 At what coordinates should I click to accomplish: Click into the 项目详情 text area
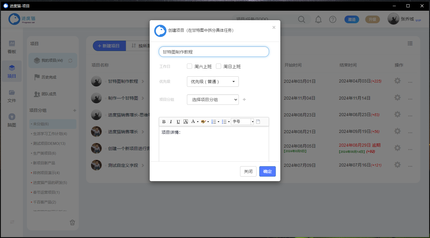214,144
